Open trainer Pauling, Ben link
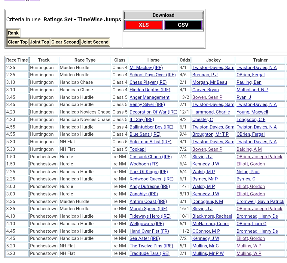Viewport: 287px width, 263px height. [249, 82]
